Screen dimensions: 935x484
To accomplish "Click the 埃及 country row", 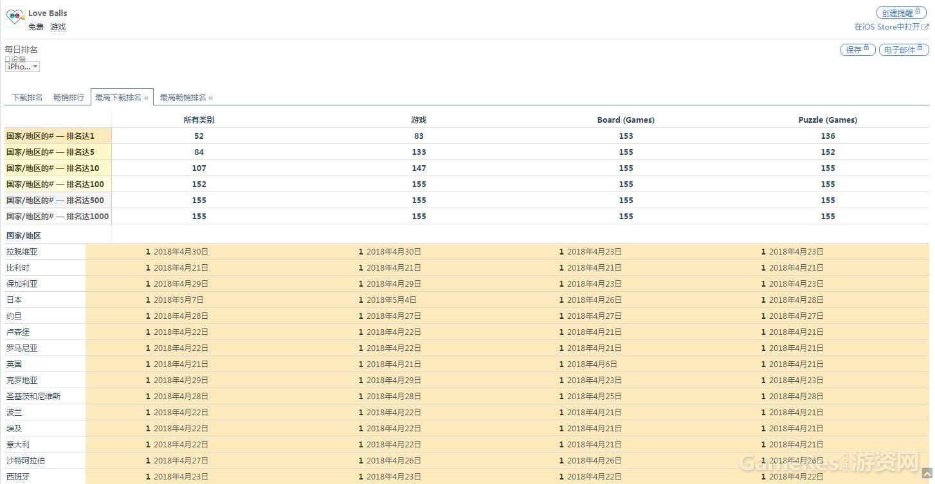I will [467, 429].
